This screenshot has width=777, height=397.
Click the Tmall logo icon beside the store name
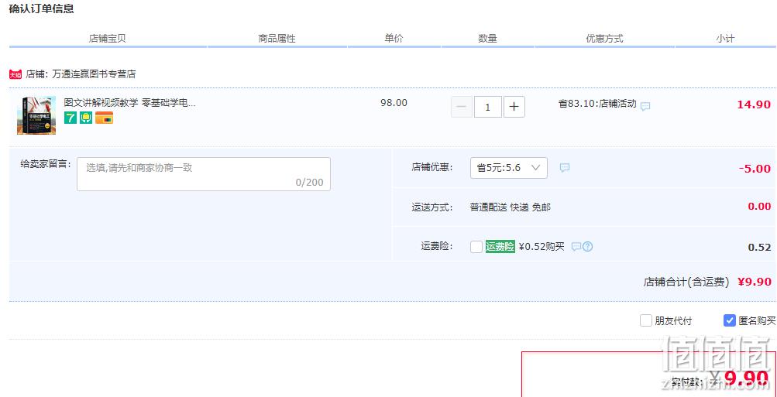15,74
